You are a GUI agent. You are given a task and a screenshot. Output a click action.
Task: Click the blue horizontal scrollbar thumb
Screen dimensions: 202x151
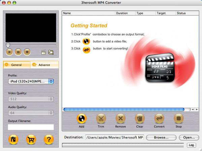point(124,109)
